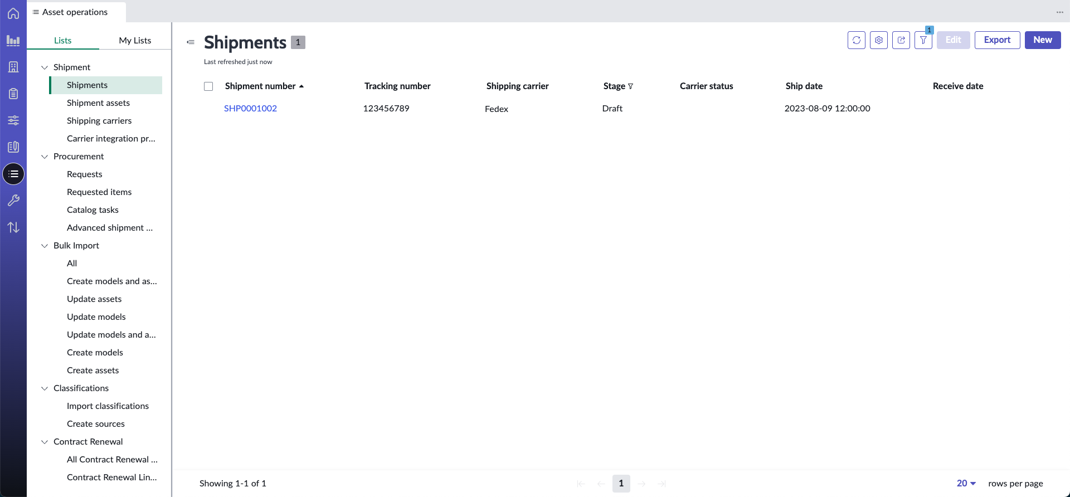Open rows per page dropdown
This screenshot has width=1070, height=497.
966,483
